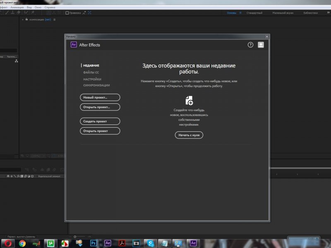Close the Начало start dialog
331x248 pixels.
[267, 36]
